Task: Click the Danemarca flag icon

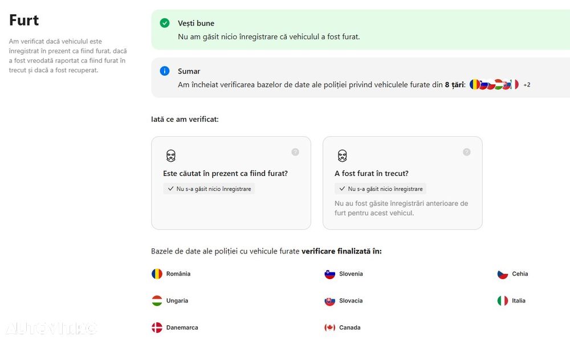Action: pos(157,327)
